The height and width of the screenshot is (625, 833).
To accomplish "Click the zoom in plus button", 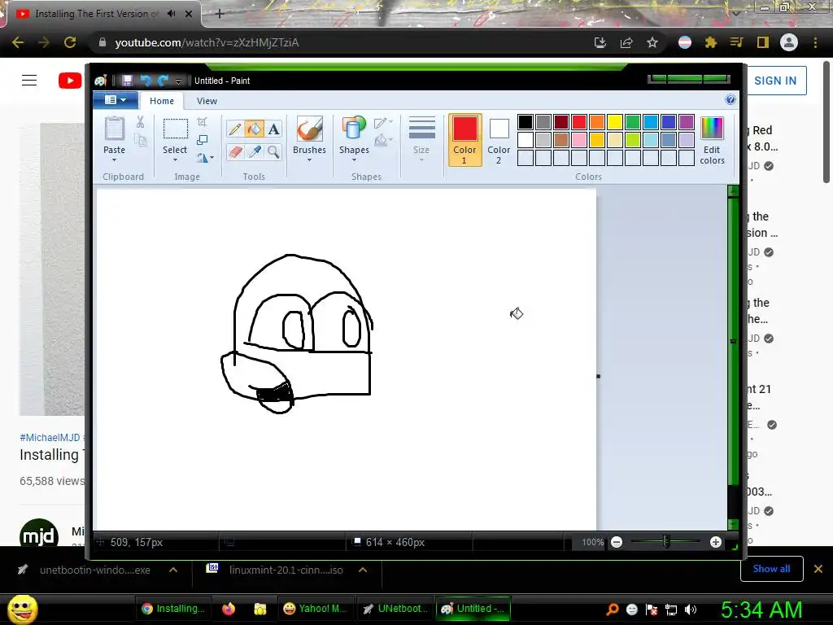I will (x=716, y=542).
